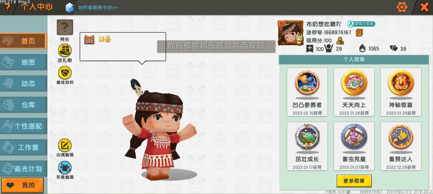Click the 更多勋章 button

354,181
